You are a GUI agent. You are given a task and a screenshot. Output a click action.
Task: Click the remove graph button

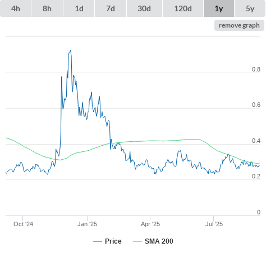pyautogui.click(x=239, y=25)
